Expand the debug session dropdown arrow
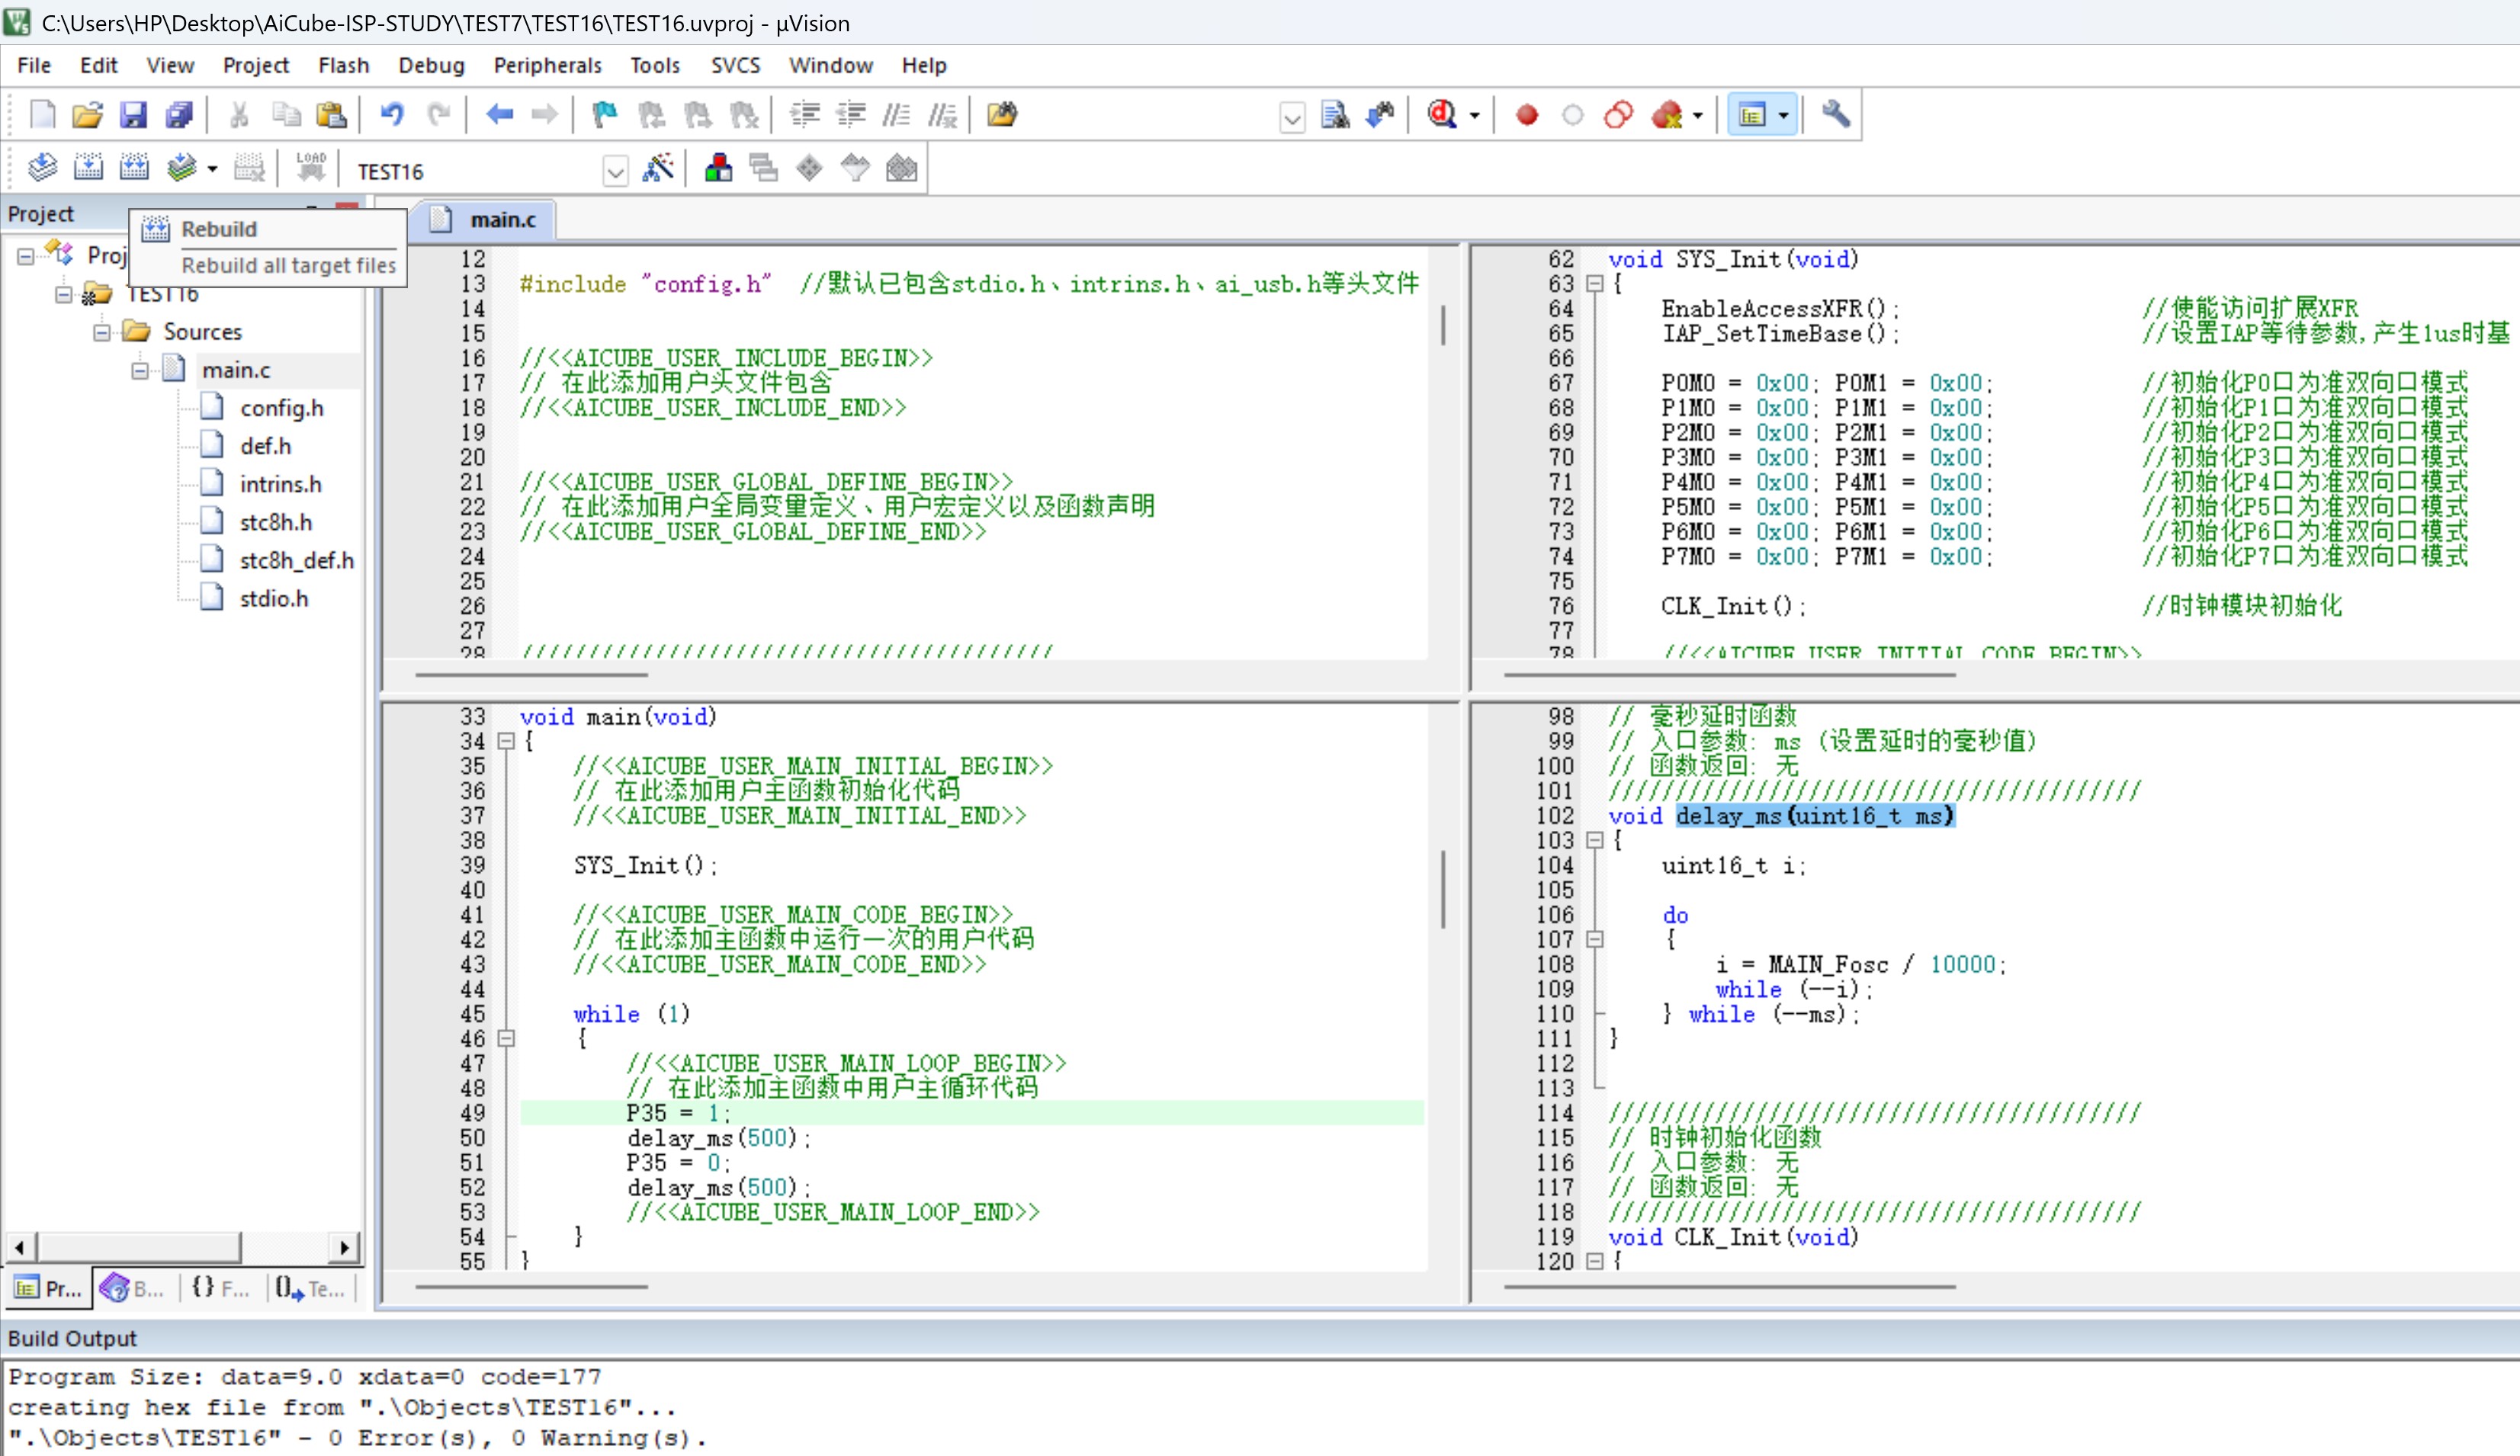Image resolution: width=2520 pixels, height=1456 pixels. (1475, 116)
